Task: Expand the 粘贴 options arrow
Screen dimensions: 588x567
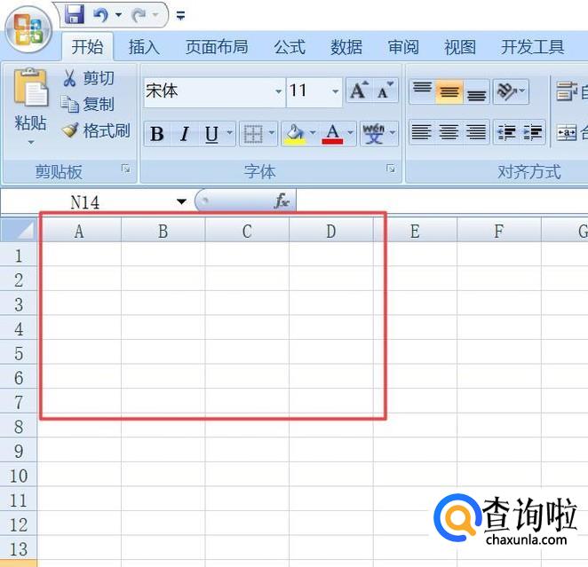Action: click(x=31, y=142)
